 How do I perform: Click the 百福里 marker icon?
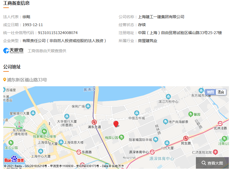click(x=4, y=90)
